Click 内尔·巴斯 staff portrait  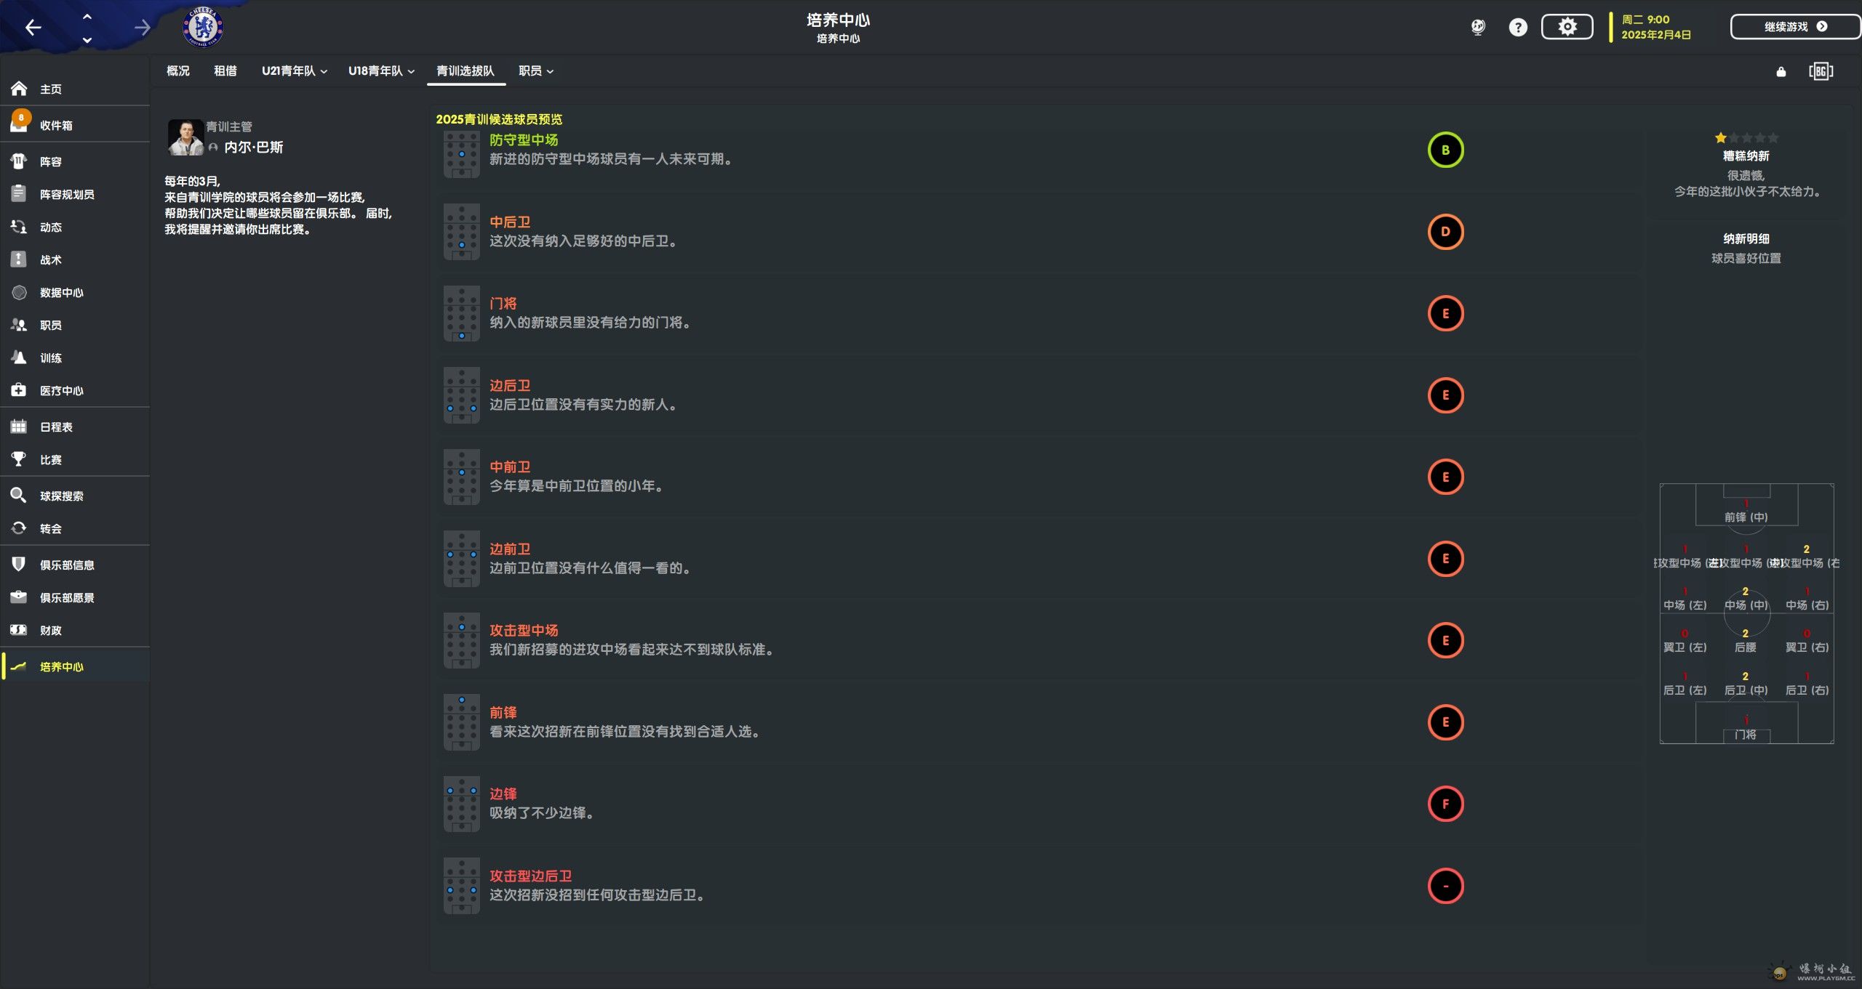pyautogui.click(x=185, y=137)
